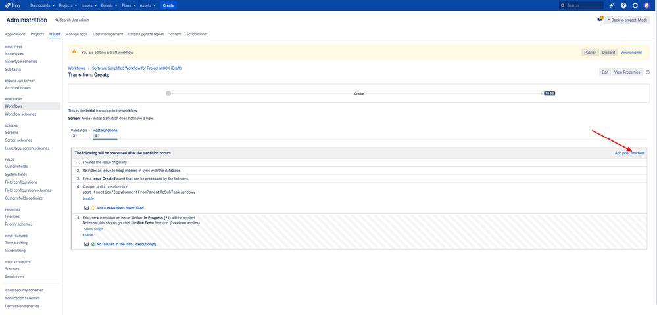Open No failures in last 1 execution link
657x315 pixels.
click(x=126, y=244)
